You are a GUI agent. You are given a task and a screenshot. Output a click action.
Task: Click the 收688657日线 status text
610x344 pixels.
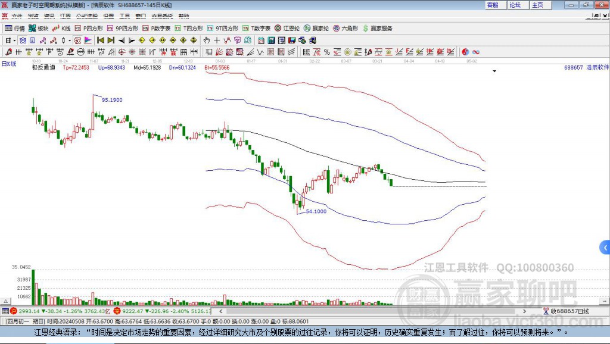(x=569, y=311)
